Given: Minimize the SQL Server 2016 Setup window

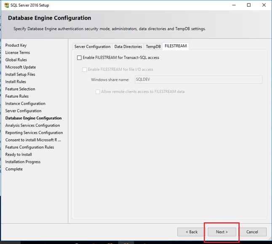Looking at the screenshot, I should [x=234, y=5].
